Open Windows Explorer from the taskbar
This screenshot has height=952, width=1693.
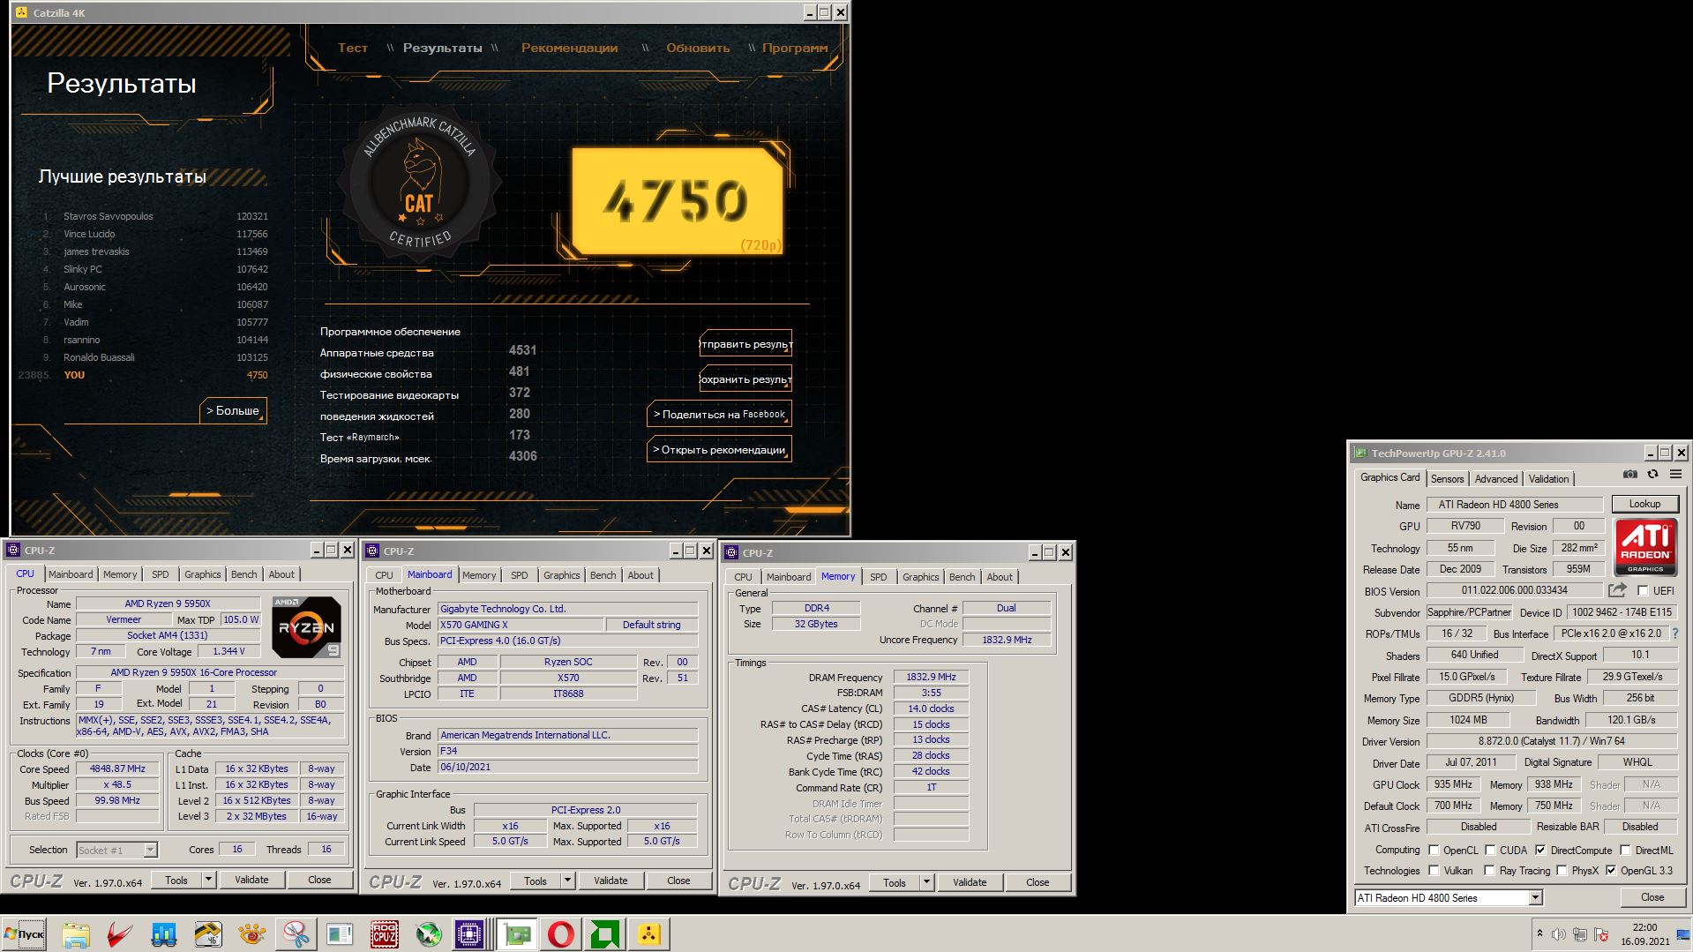click(76, 934)
